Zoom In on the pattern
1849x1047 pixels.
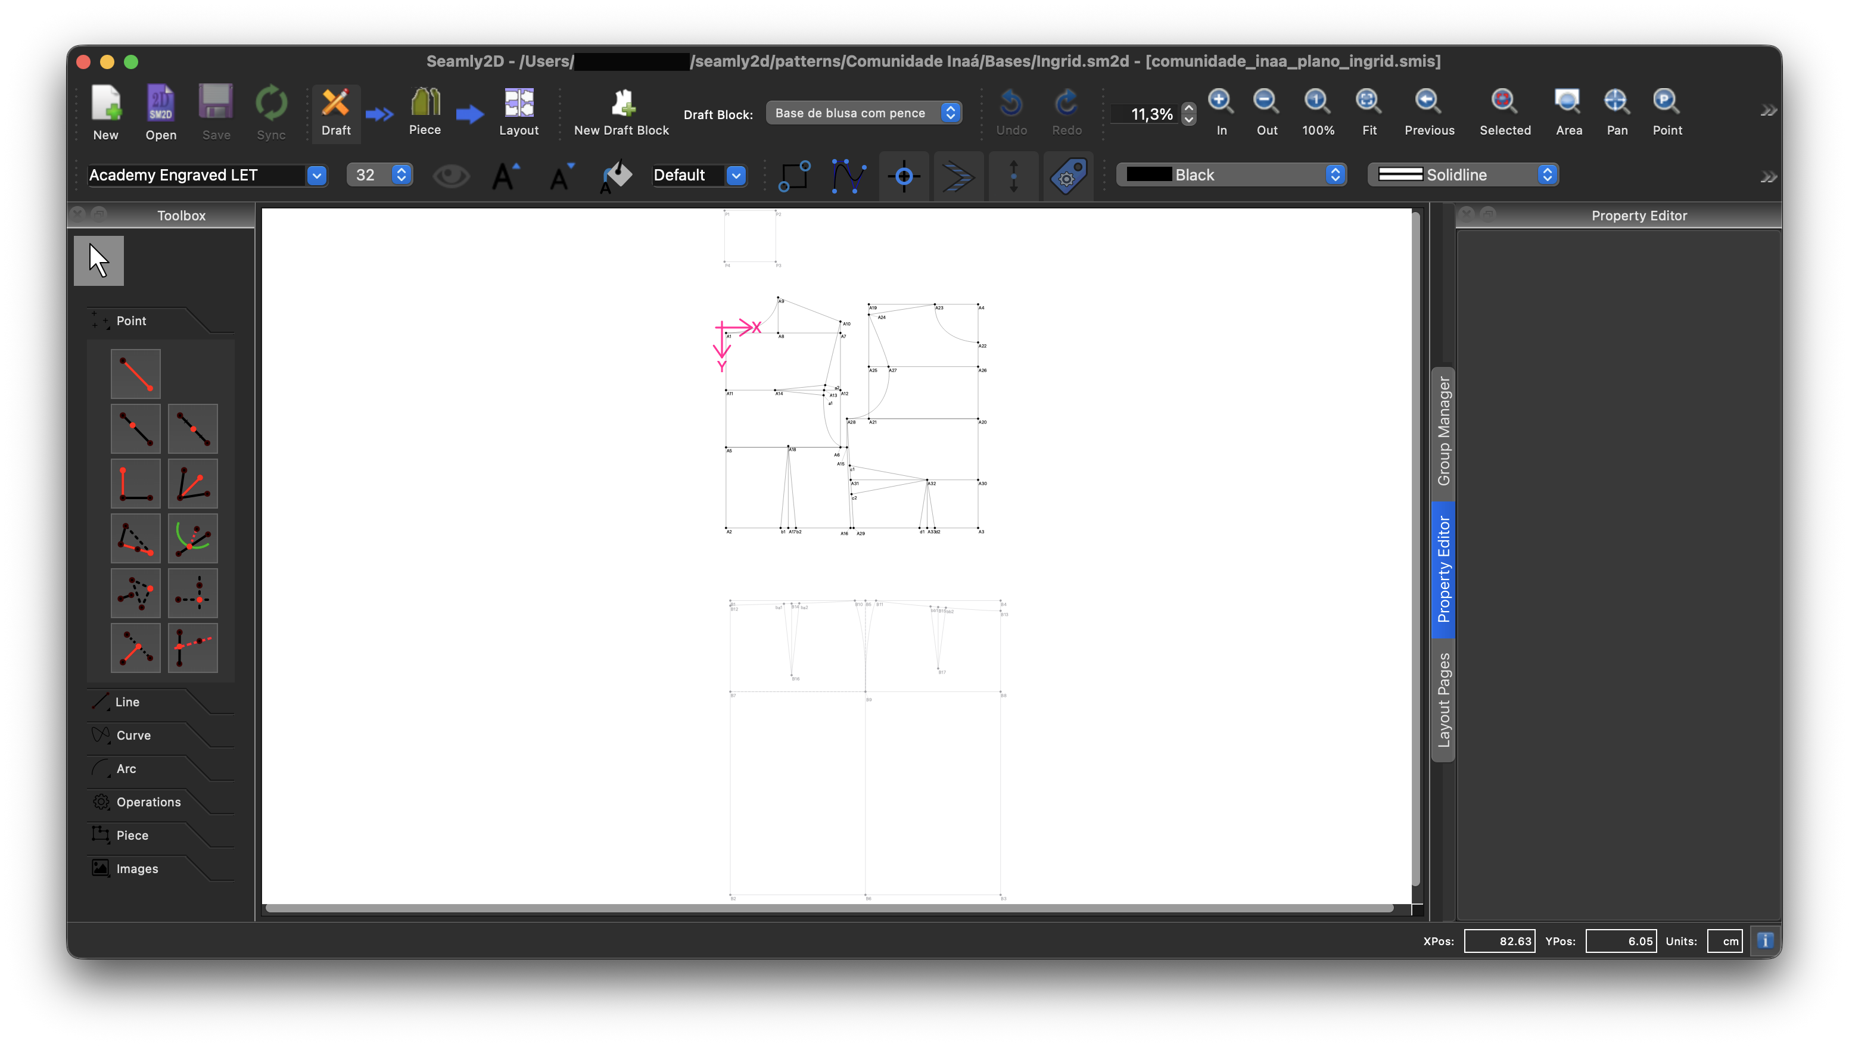click(1221, 112)
